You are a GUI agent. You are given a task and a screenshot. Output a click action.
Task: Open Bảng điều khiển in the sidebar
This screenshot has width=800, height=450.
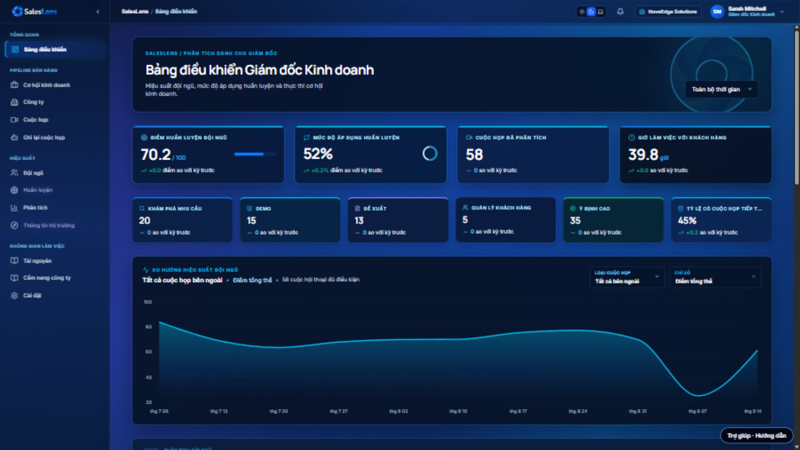point(55,50)
